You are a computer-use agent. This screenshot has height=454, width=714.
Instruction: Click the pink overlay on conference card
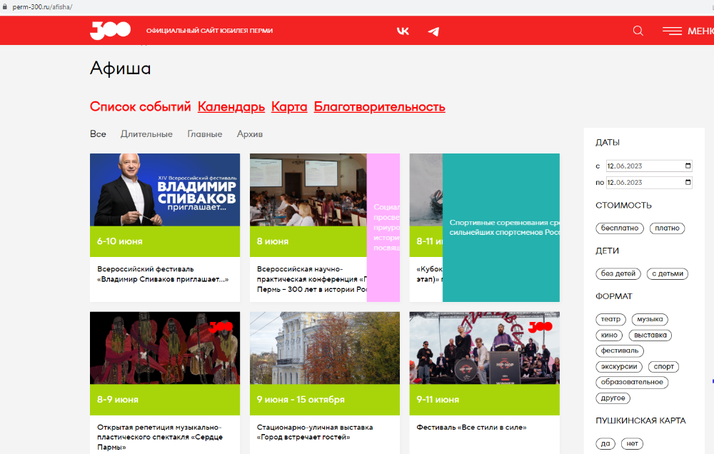tap(383, 228)
